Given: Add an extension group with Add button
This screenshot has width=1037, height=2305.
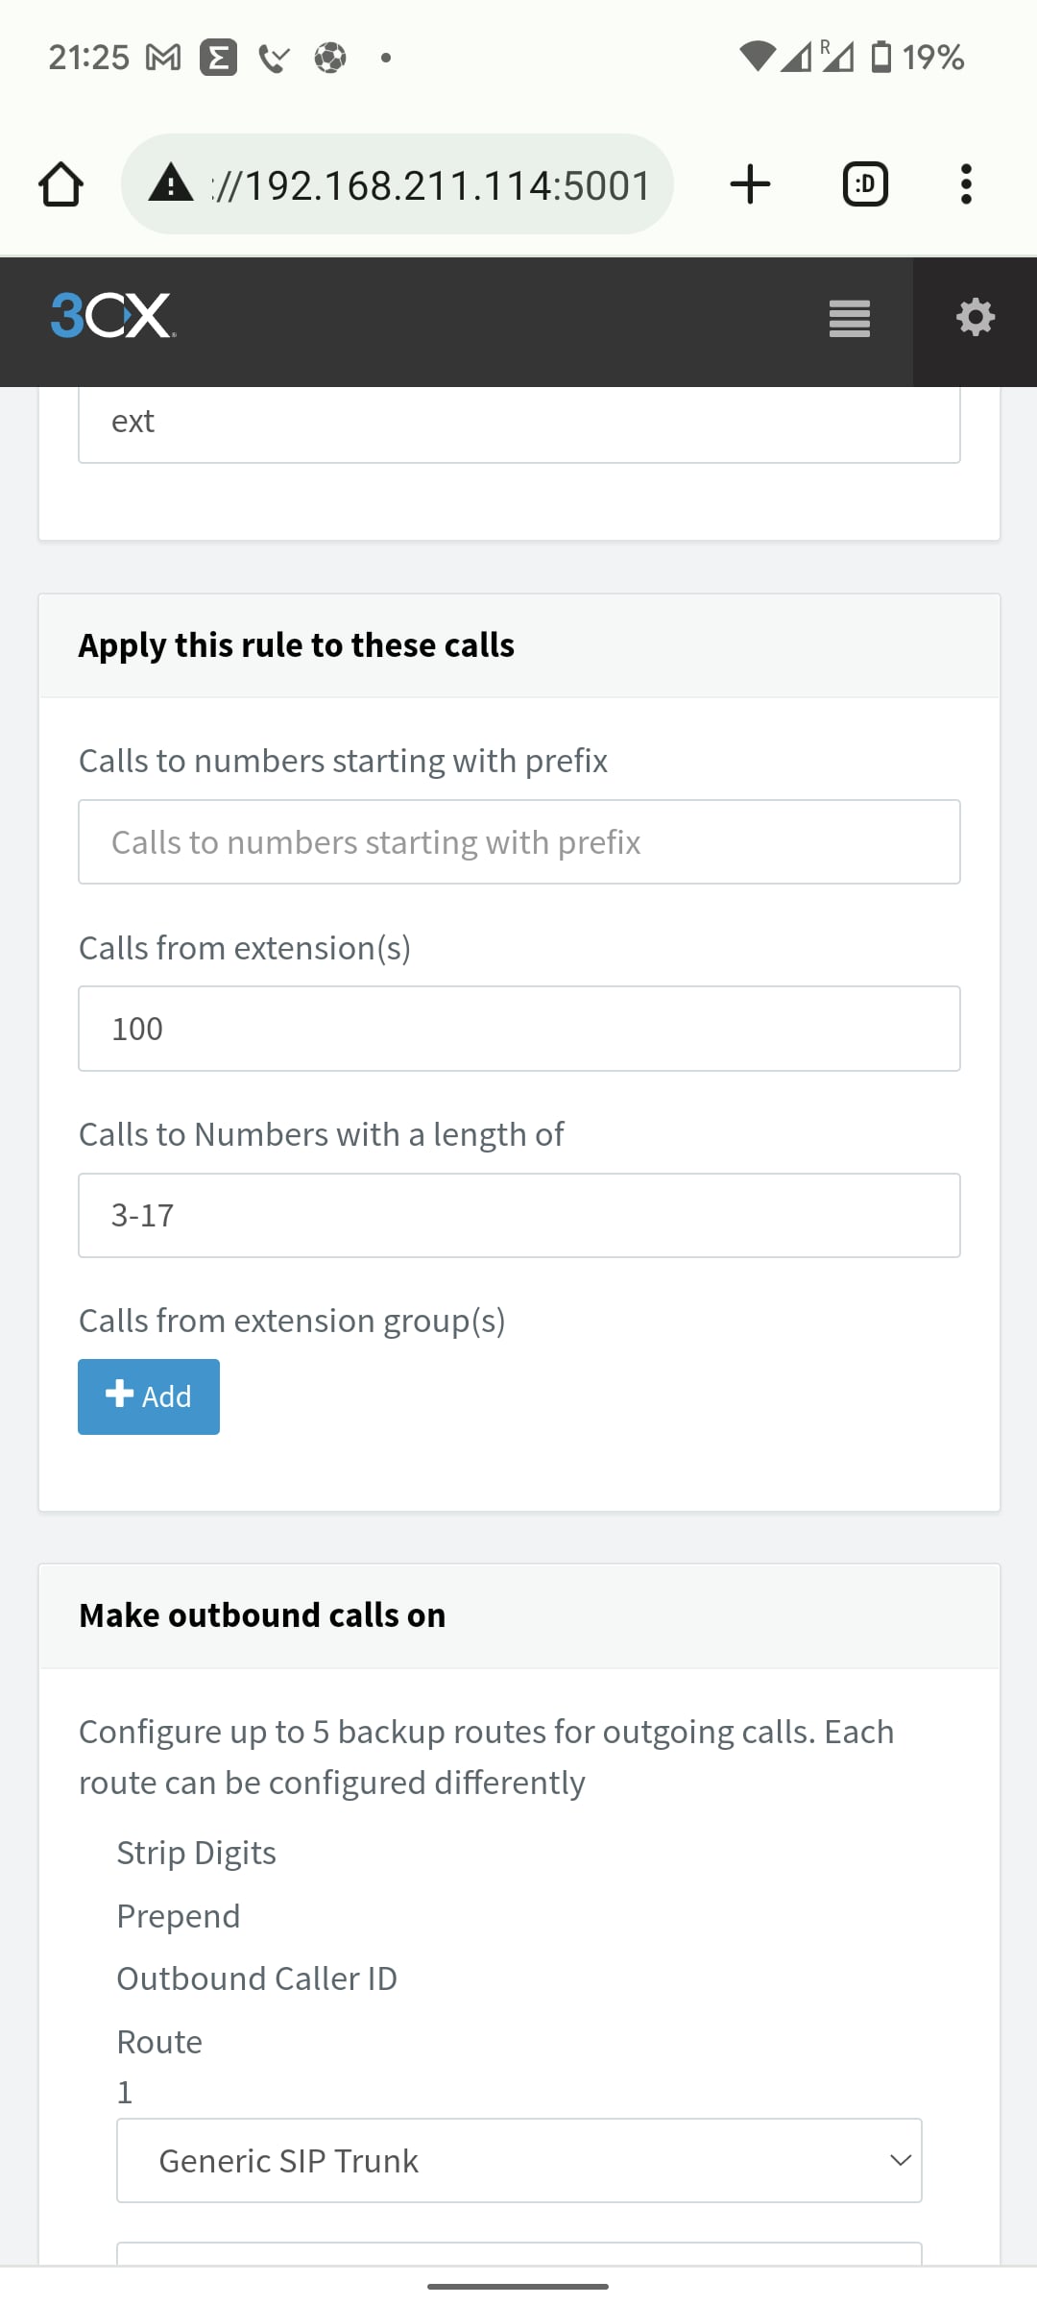Looking at the screenshot, I should 149,1396.
